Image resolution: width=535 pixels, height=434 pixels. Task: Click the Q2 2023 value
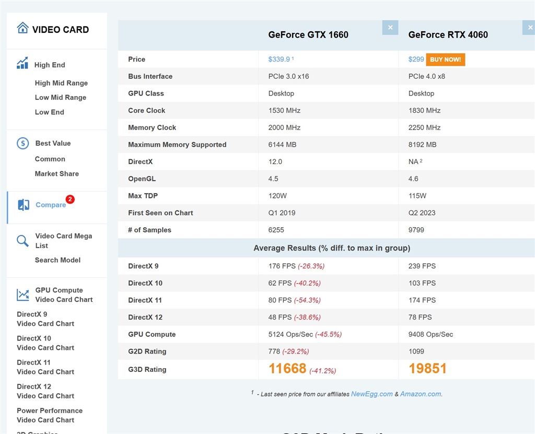point(422,213)
